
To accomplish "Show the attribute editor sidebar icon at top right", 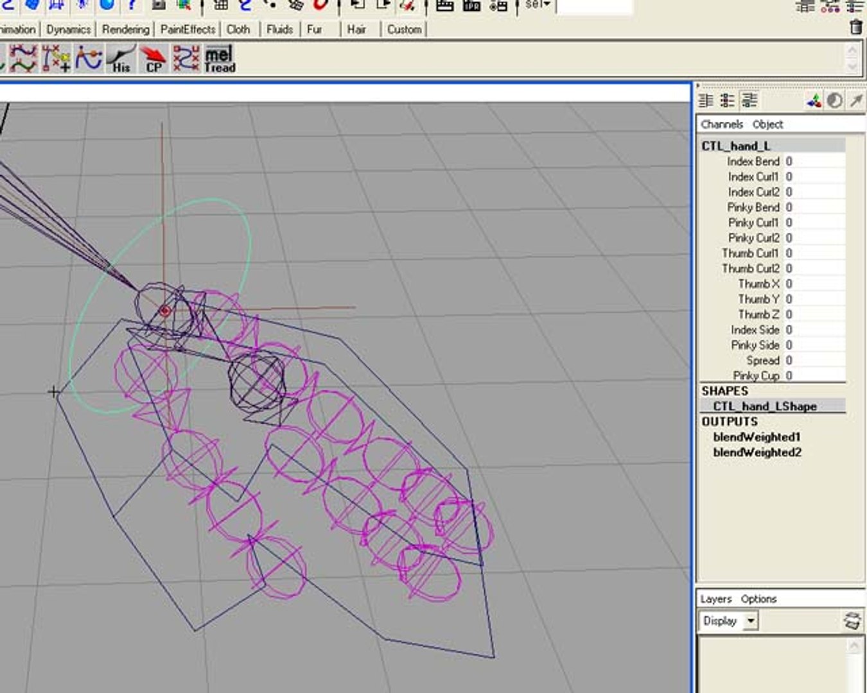I will (x=805, y=6).
